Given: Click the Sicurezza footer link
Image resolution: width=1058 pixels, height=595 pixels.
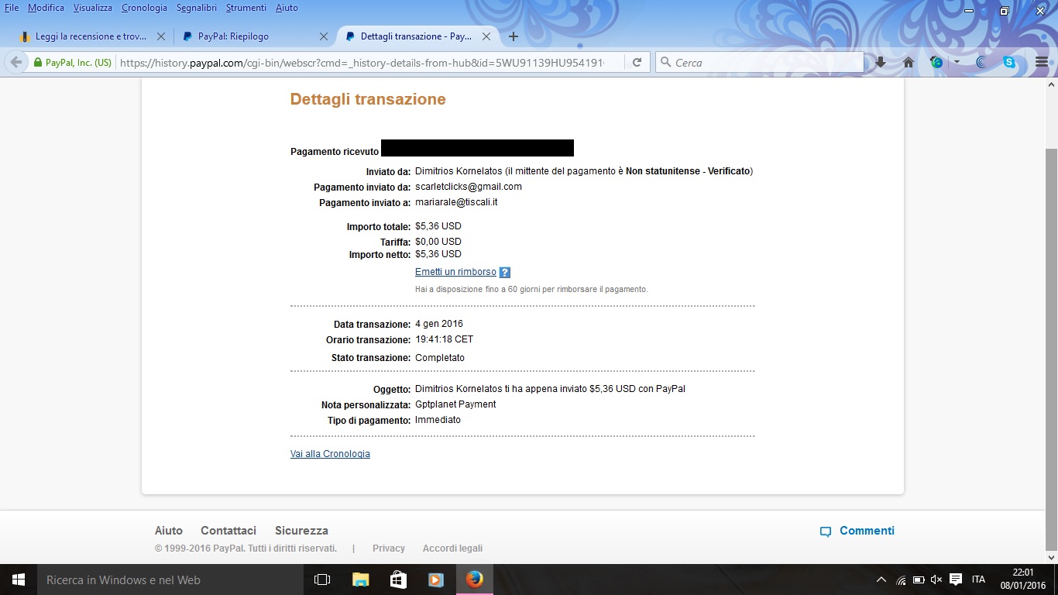Looking at the screenshot, I should coord(301,531).
